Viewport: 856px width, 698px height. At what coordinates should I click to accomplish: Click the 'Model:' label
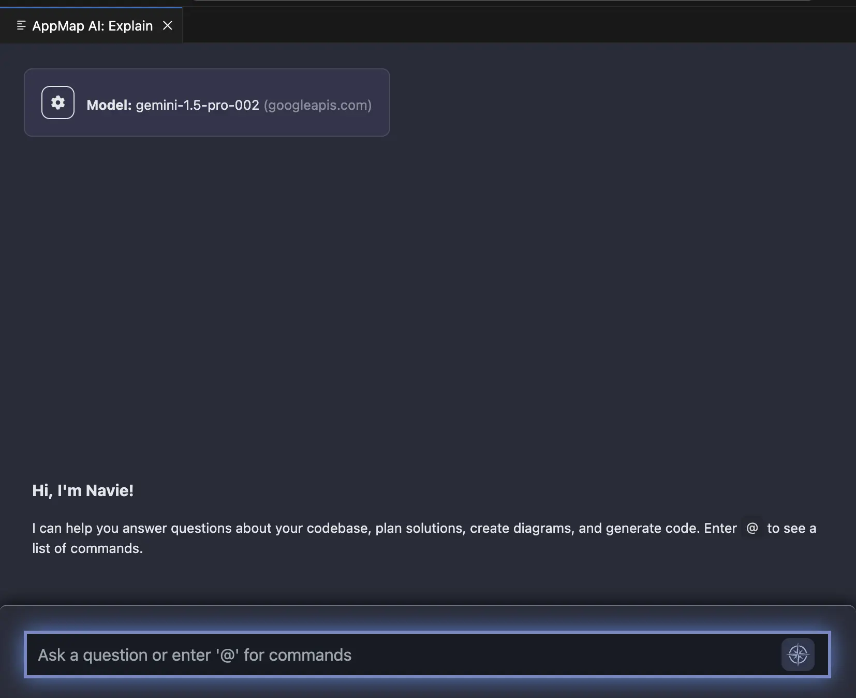109,105
